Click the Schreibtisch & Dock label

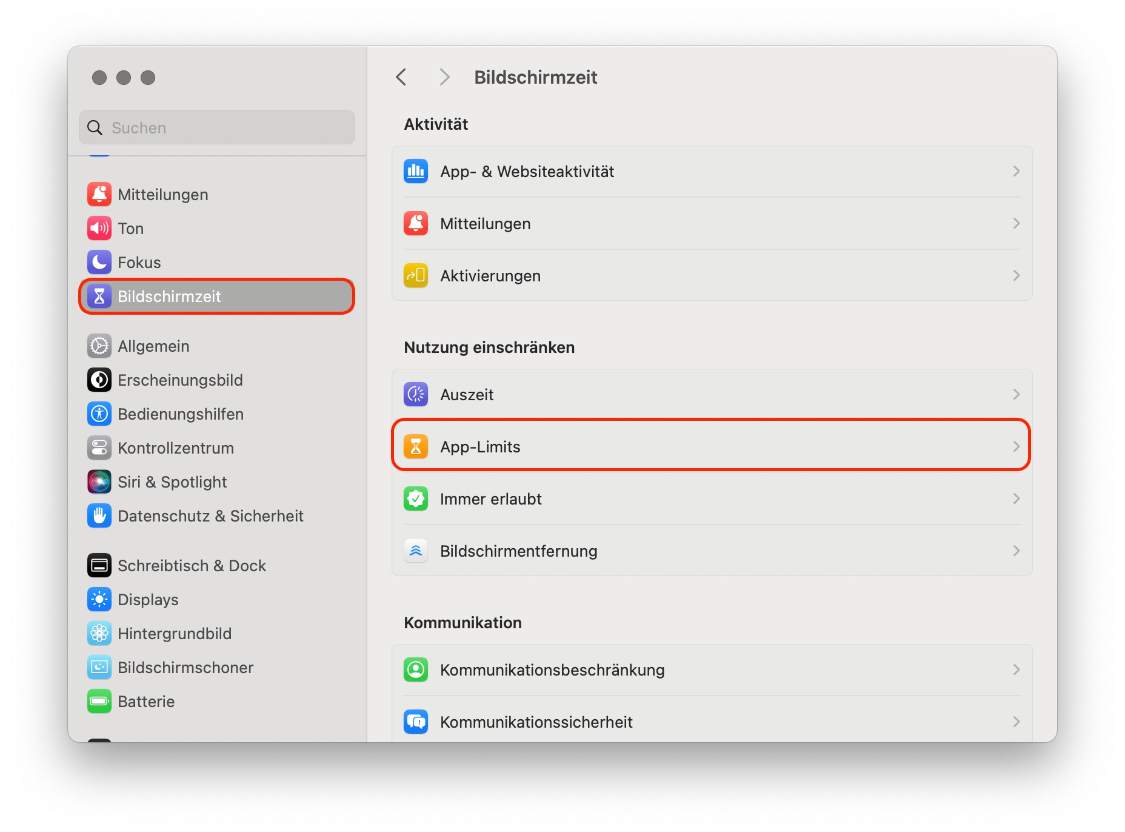[192, 566]
